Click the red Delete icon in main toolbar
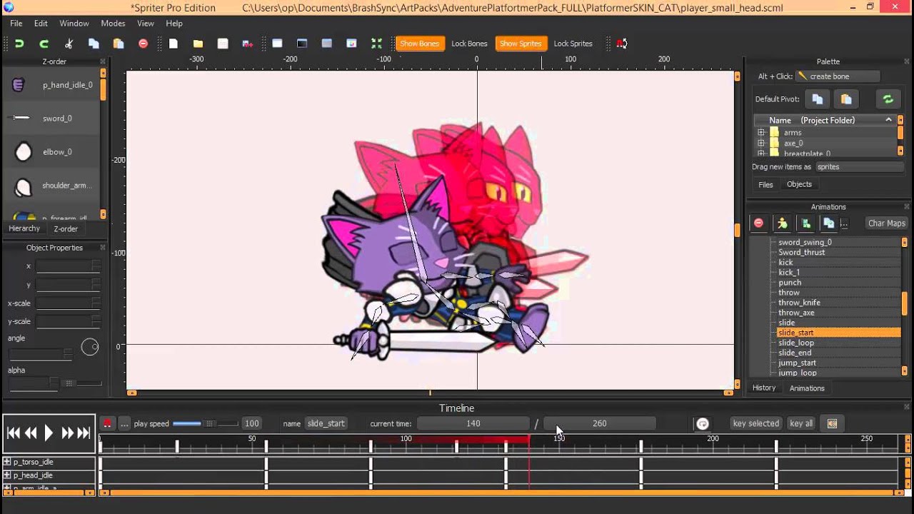Screen dimensions: 914x514 143,44
